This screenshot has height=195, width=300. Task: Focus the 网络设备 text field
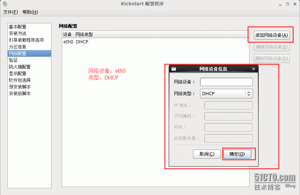pyautogui.click(x=227, y=82)
